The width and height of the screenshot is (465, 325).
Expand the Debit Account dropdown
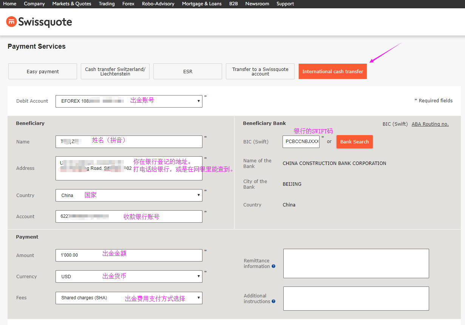pyautogui.click(x=129, y=101)
